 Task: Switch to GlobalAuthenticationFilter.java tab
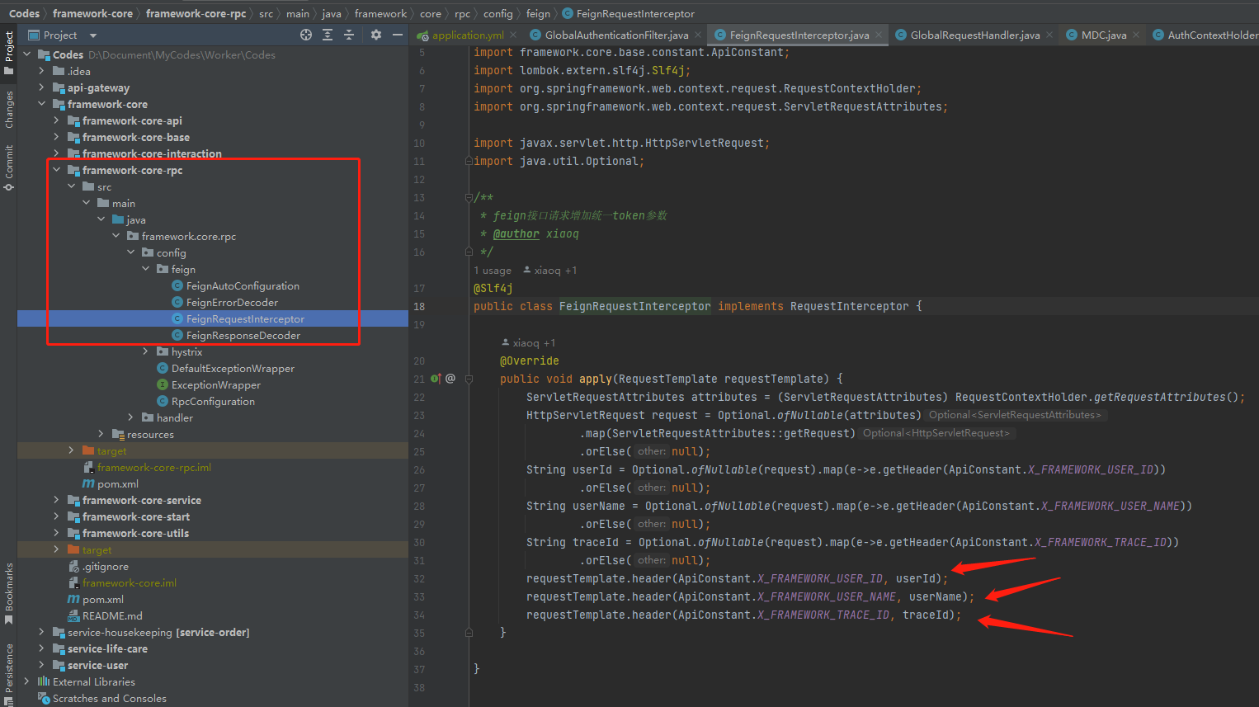pos(615,35)
